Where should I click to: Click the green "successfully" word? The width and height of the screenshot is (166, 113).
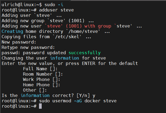tap(84, 53)
